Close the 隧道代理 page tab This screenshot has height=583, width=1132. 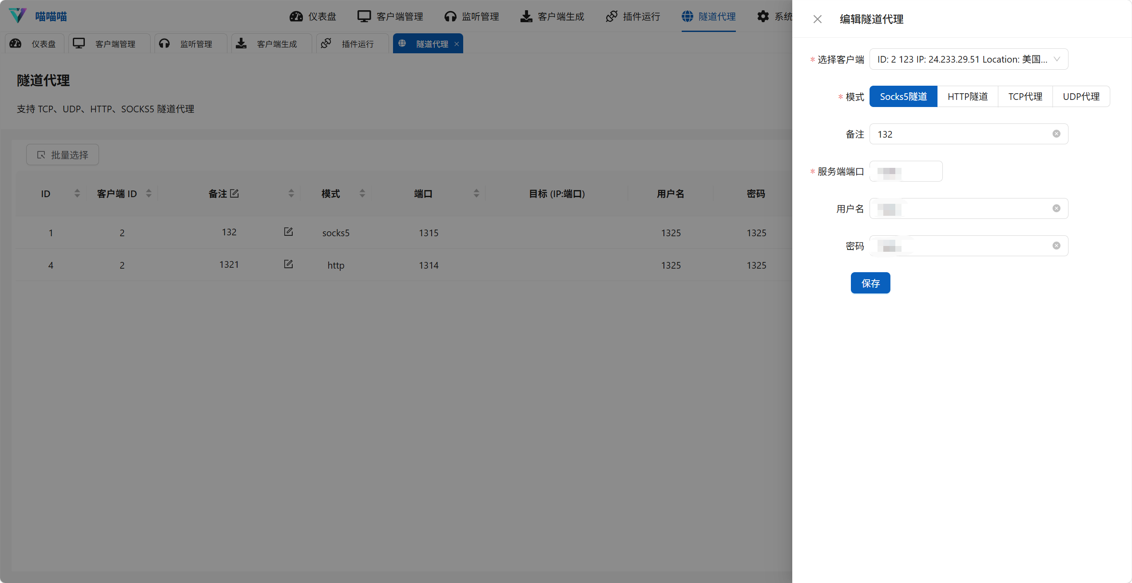coord(457,44)
